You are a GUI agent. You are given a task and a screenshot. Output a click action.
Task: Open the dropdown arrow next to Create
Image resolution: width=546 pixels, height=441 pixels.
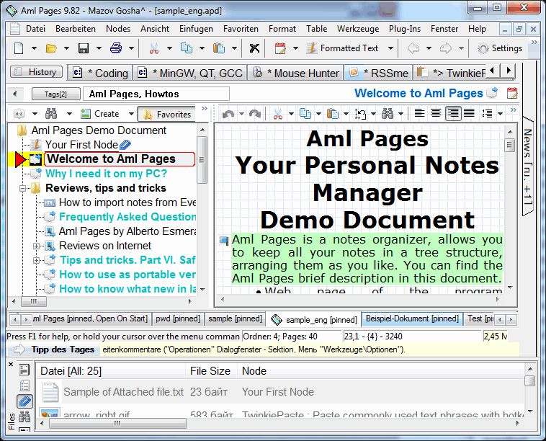[131, 114]
